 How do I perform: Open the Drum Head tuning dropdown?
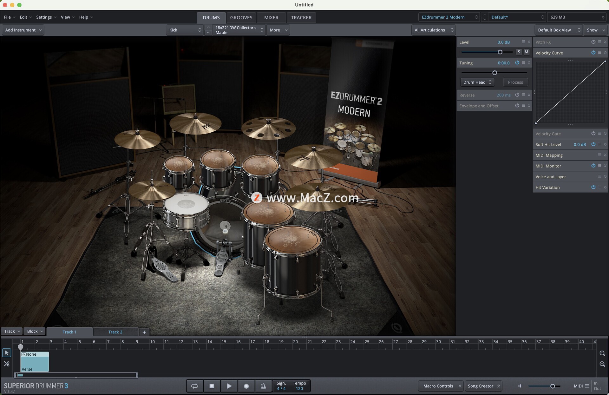pyautogui.click(x=477, y=82)
